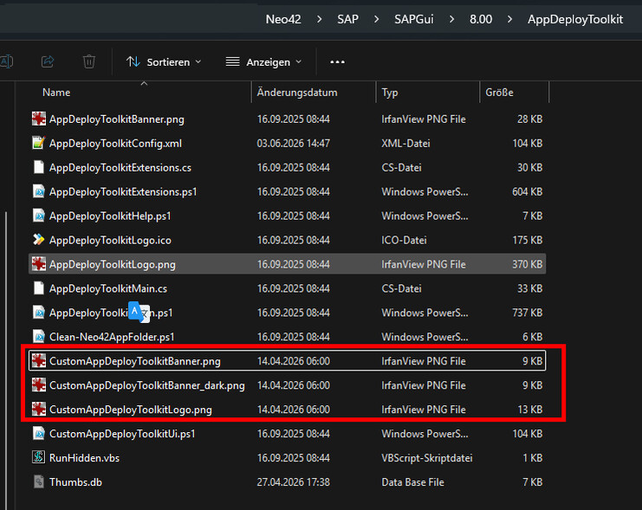Select the AppDeployToolkitLogo.ico file icon

38,240
